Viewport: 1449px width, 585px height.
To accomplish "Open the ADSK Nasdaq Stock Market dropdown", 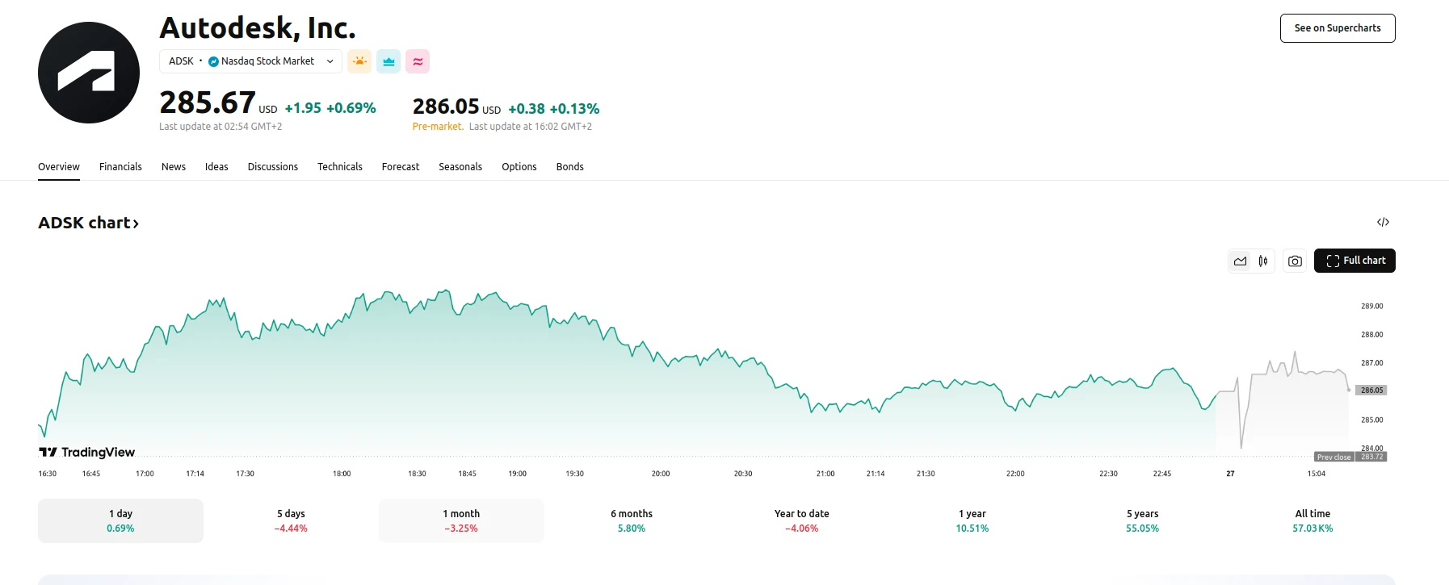I will coord(250,61).
